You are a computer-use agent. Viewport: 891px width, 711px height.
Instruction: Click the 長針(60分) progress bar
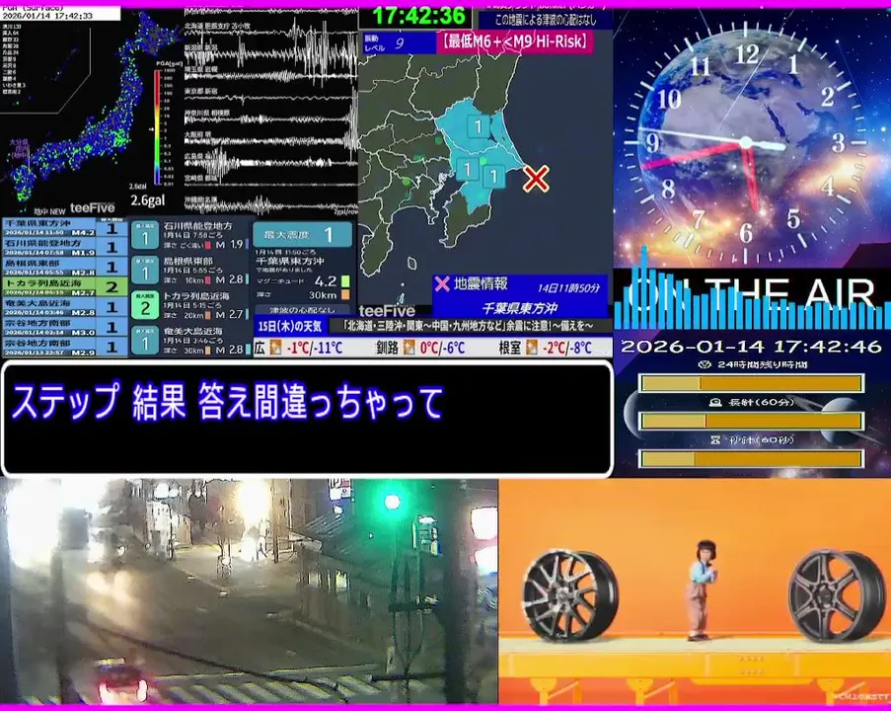click(751, 421)
